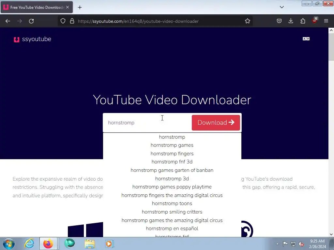The width and height of the screenshot is (334, 250).
Task: Select the Free YouTube Video Downloader tab
Action: [37, 7]
